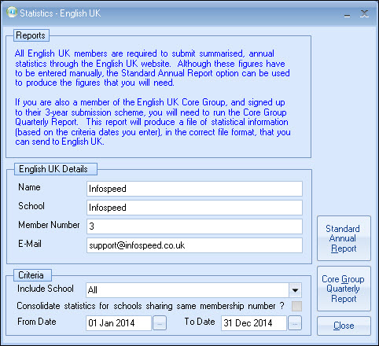Focus the School text field
Image resolution: width=379 pixels, height=346 pixels.
(x=194, y=208)
